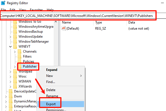Expand the EnterpriseResou key
The width and height of the screenshot is (166, 111).
[6, 107]
